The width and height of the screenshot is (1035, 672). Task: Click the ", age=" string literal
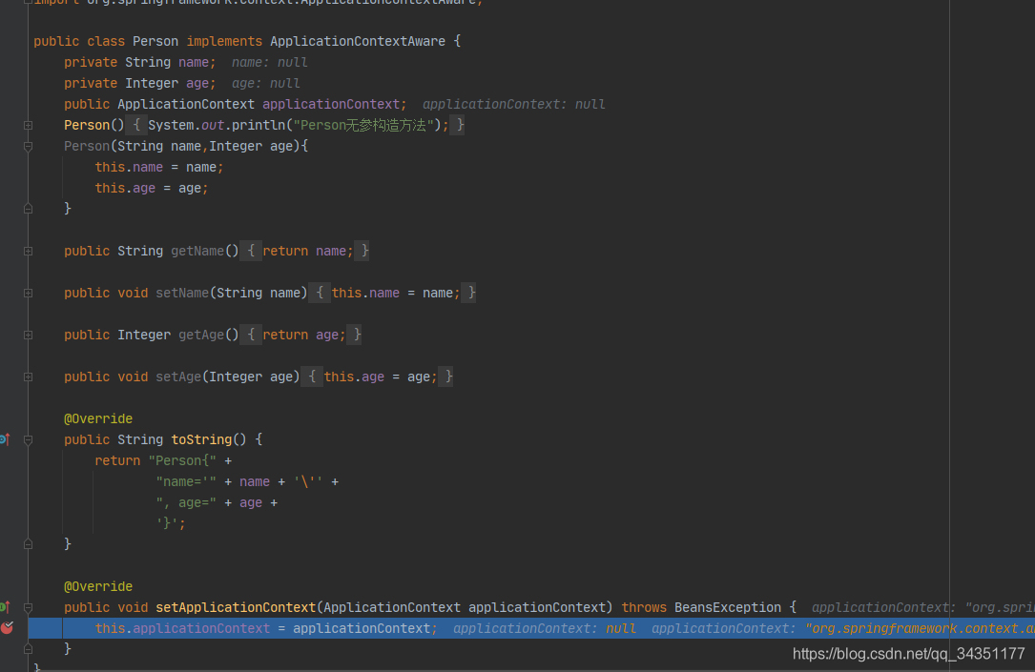[186, 502]
